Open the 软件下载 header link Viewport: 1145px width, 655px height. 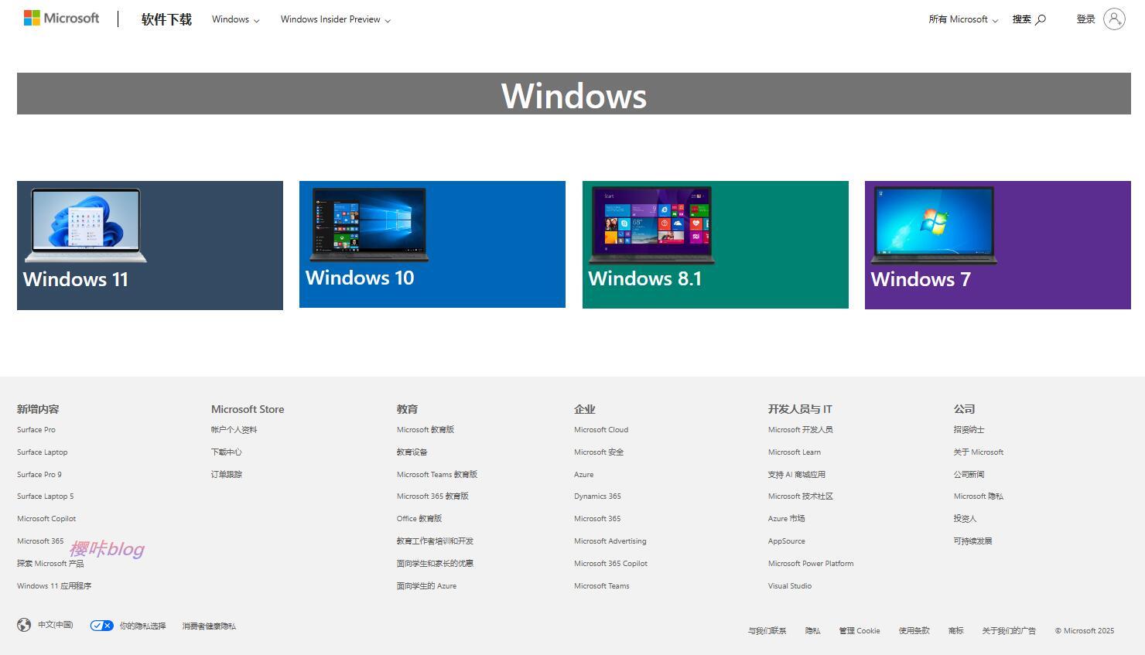(x=166, y=19)
